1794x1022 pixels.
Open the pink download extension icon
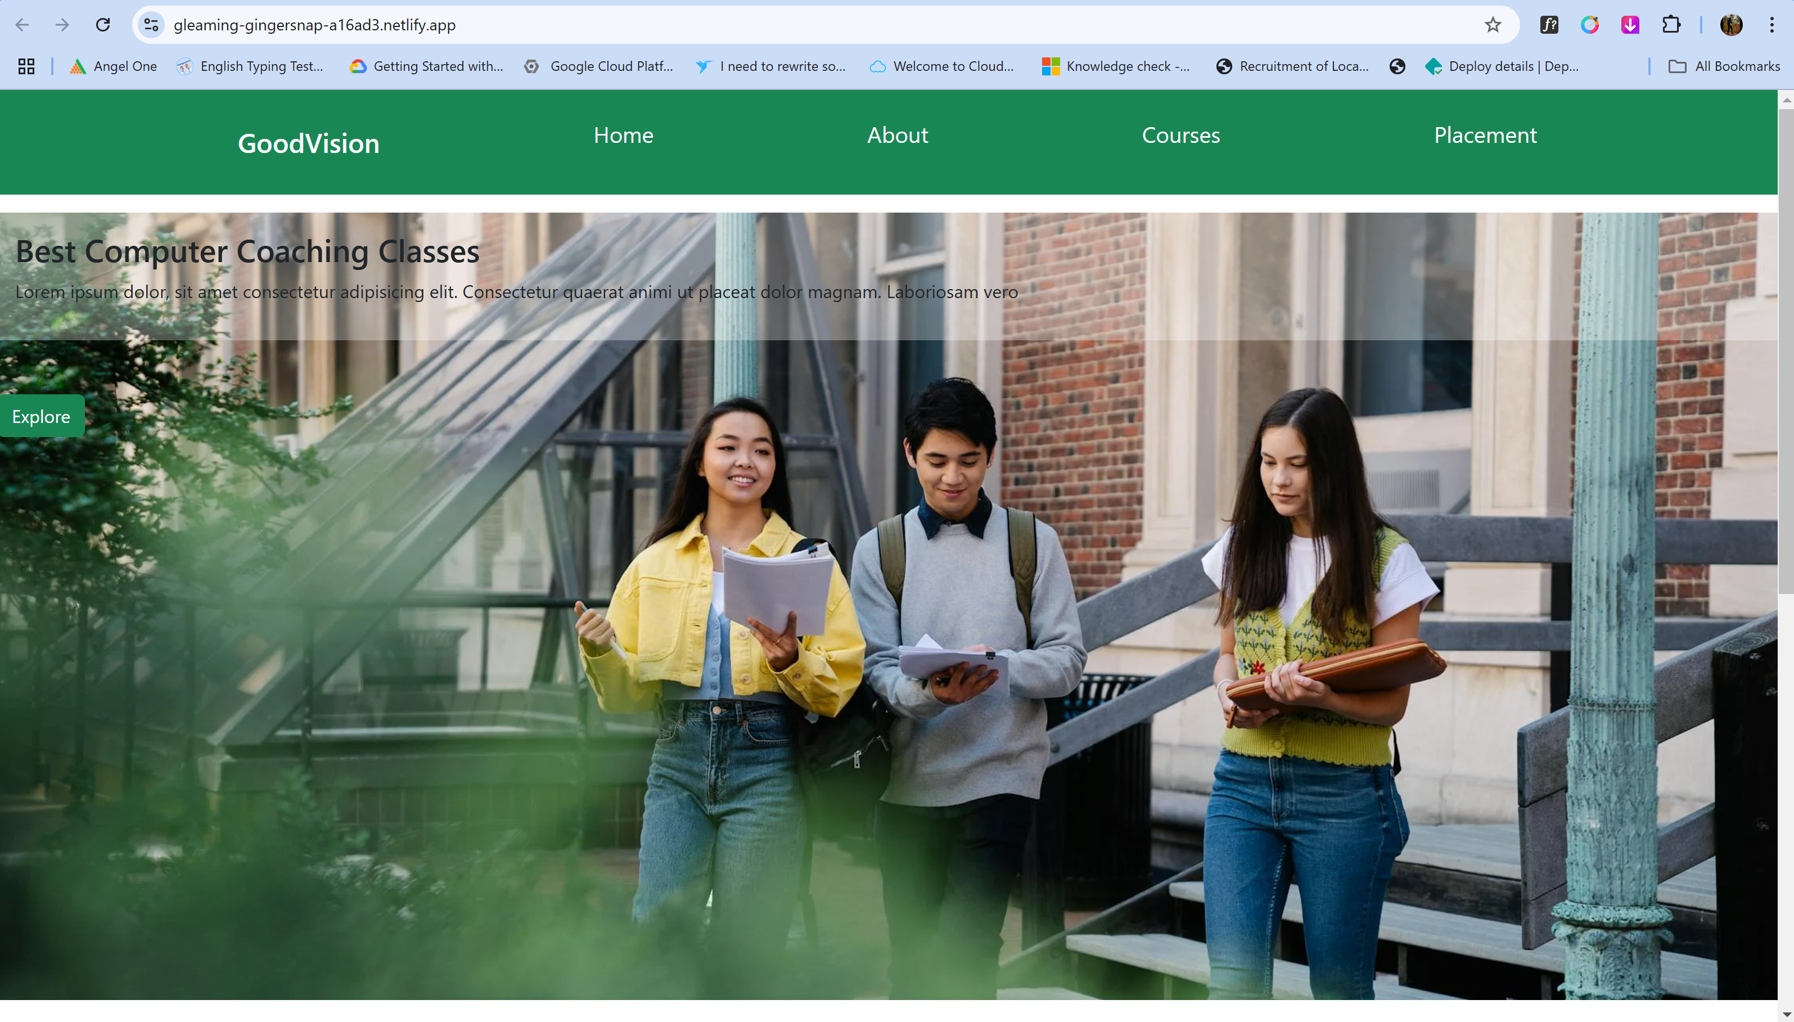tap(1630, 25)
